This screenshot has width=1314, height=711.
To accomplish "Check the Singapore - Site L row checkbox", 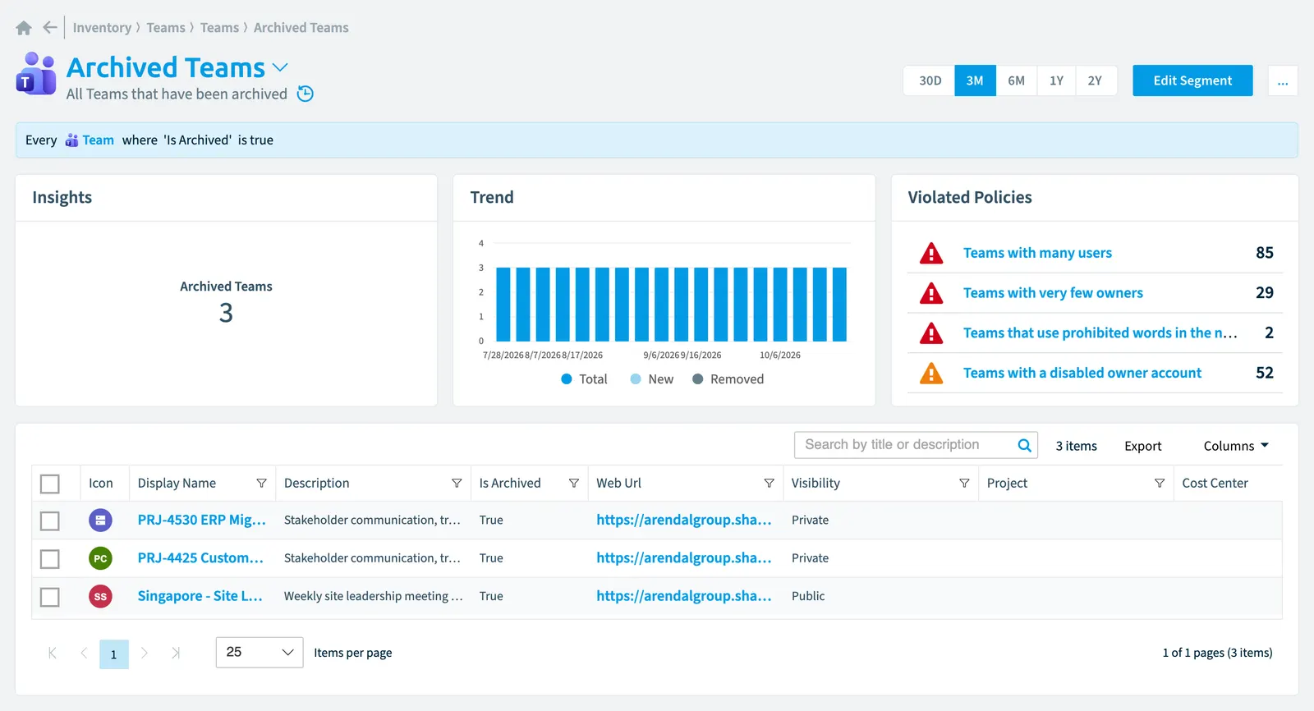I will (x=50, y=597).
